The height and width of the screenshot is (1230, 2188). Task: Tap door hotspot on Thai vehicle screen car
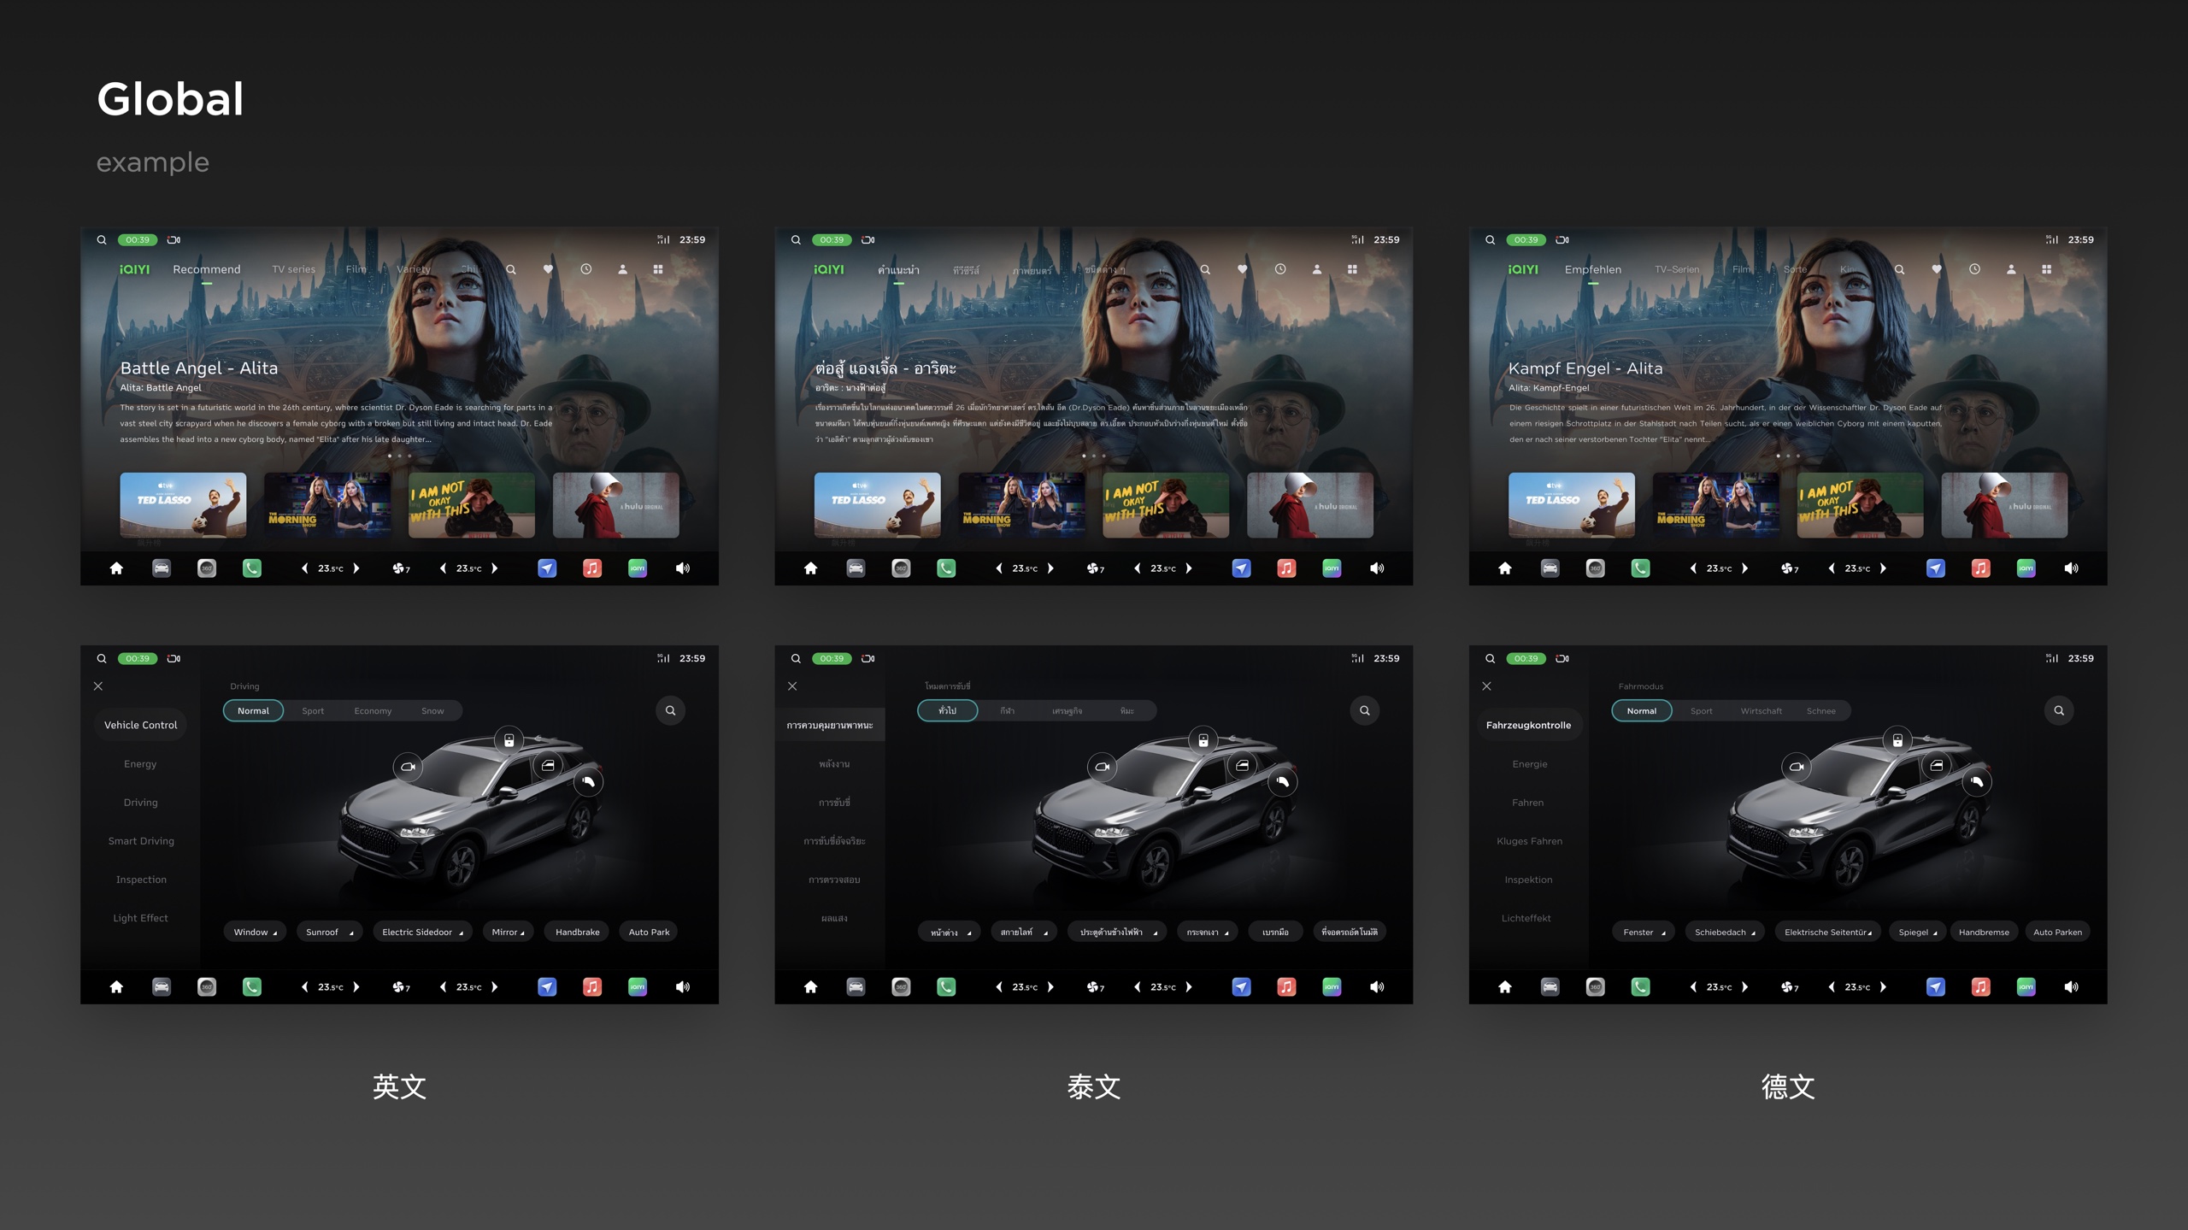1242,765
